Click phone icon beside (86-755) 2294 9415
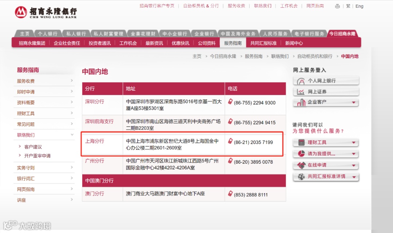 [x=230, y=121]
